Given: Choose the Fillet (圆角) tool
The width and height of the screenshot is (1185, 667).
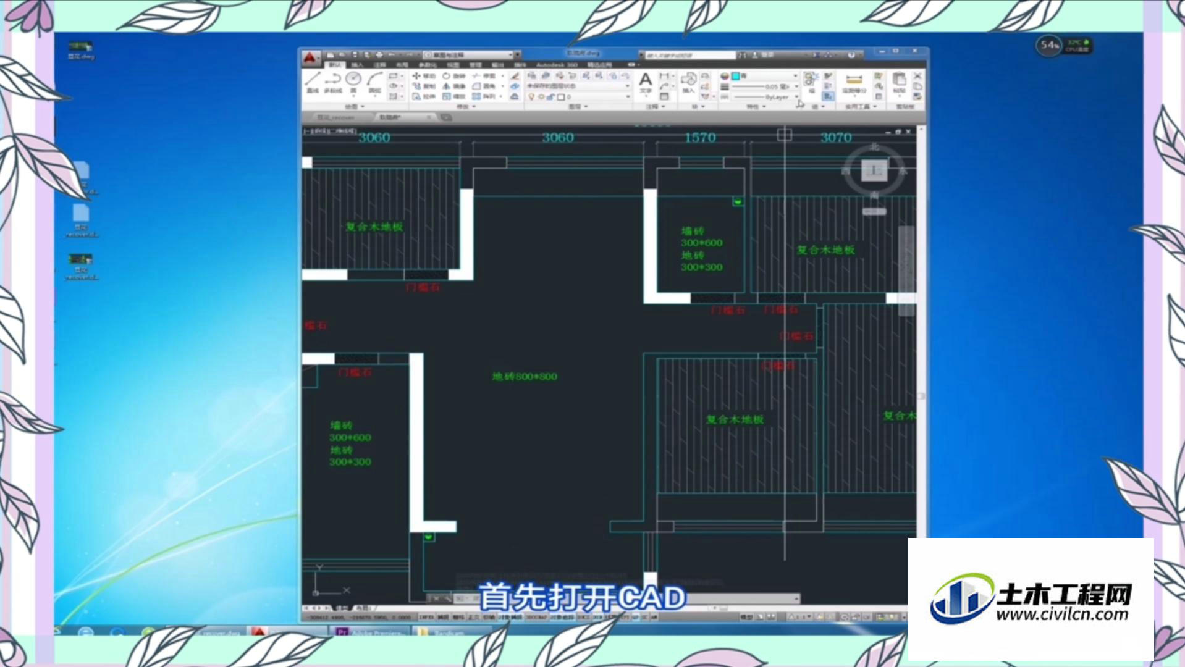Looking at the screenshot, I should pyautogui.click(x=484, y=86).
